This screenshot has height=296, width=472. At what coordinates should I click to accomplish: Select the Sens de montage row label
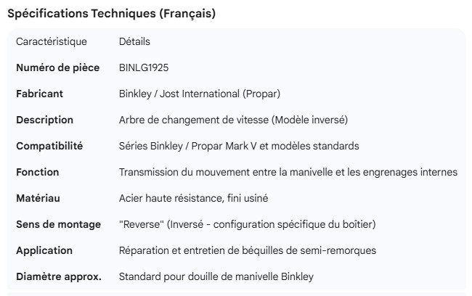58,225
